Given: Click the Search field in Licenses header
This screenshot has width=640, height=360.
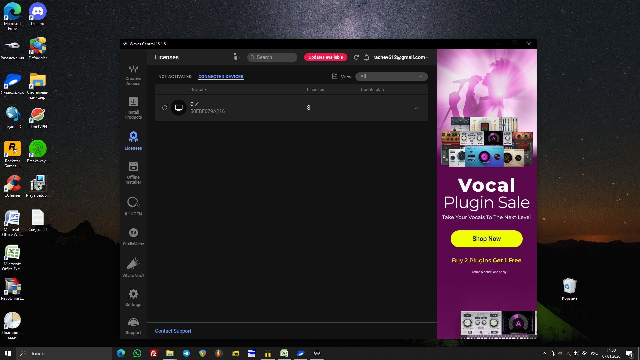Looking at the screenshot, I should (x=273, y=57).
